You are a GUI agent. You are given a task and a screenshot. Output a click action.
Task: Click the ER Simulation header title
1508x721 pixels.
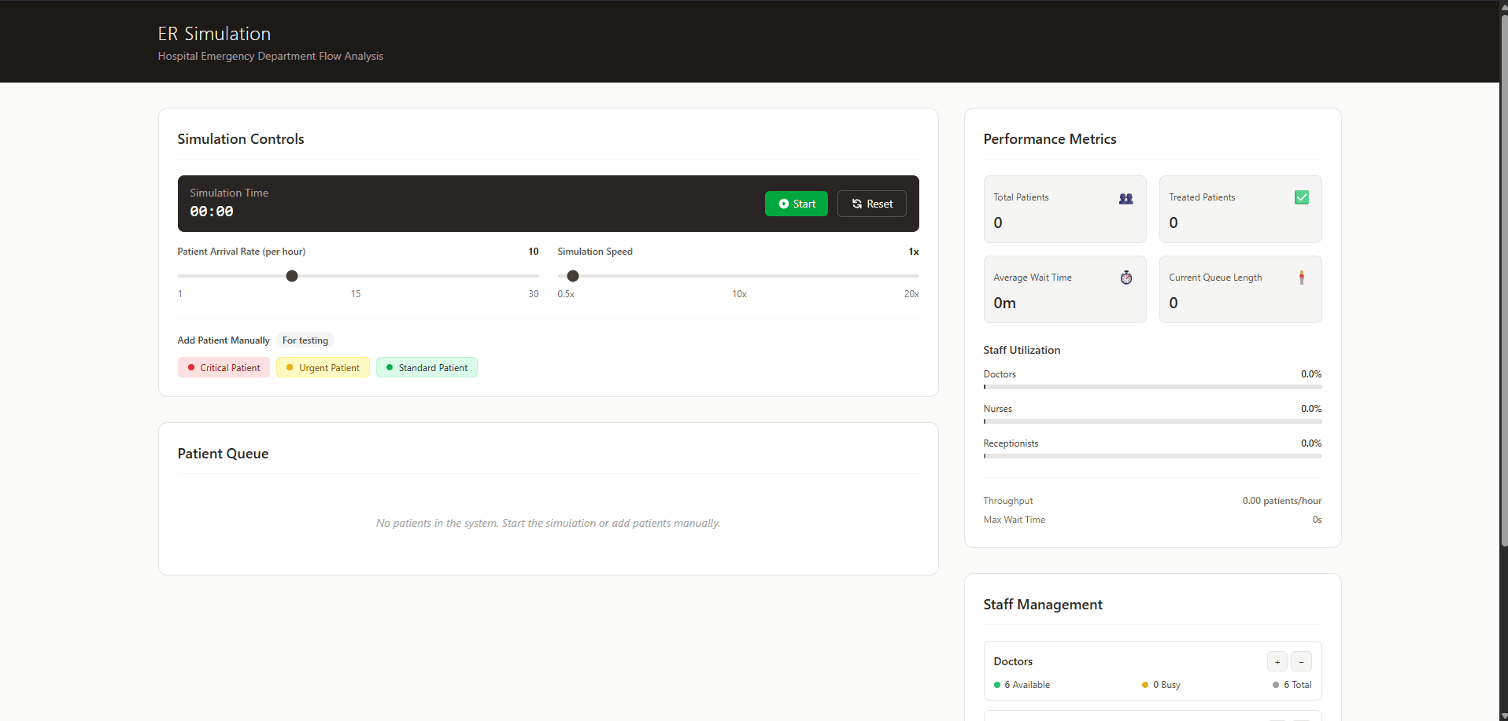click(214, 34)
